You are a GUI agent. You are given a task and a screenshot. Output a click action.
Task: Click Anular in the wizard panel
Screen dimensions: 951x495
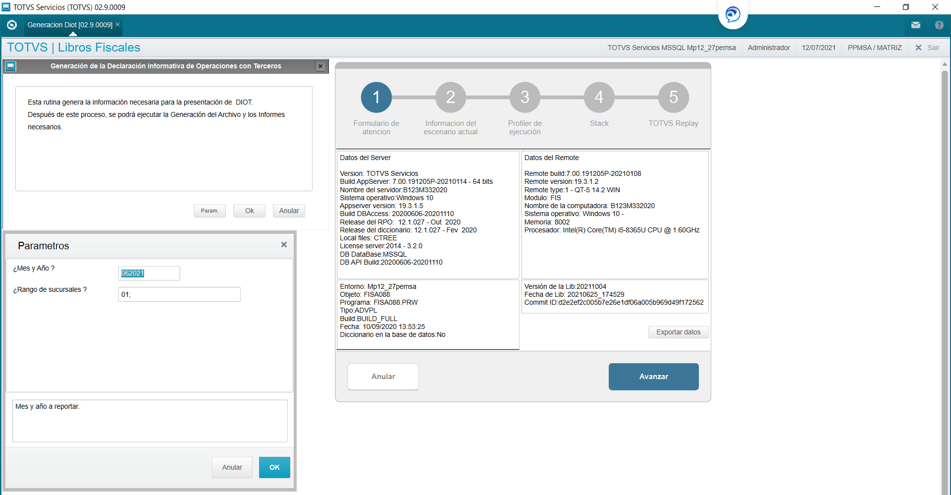pos(383,377)
